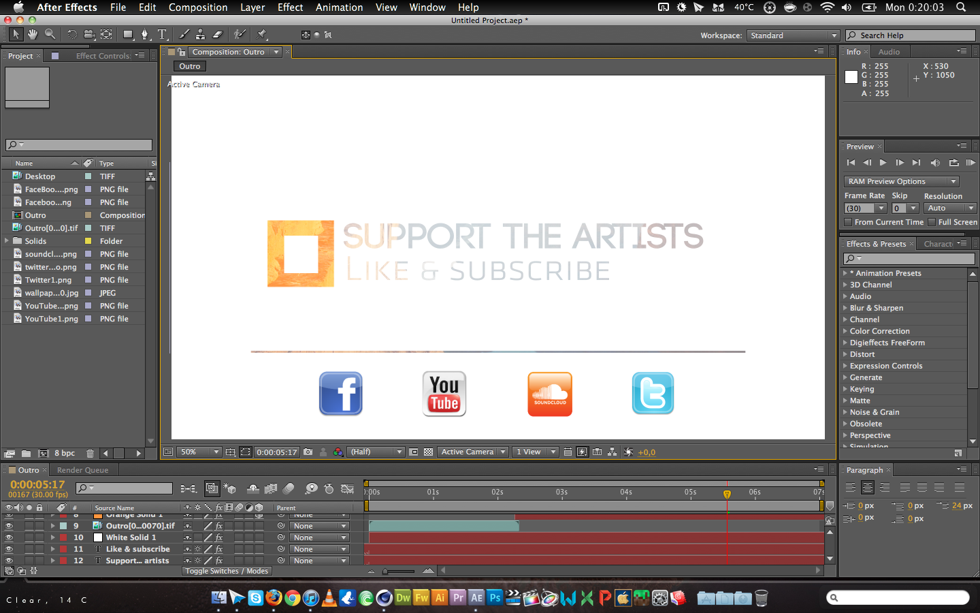Open the Animation menu
The height and width of the screenshot is (613, 980).
pyautogui.click(x=339, y=7)
